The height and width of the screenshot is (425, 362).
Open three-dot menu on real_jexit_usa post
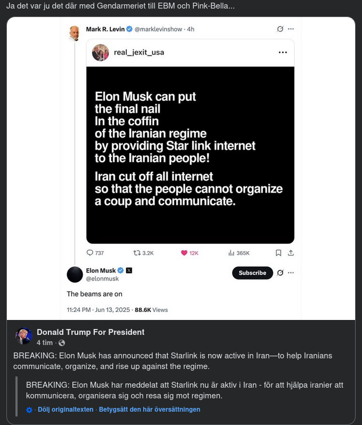283,52
